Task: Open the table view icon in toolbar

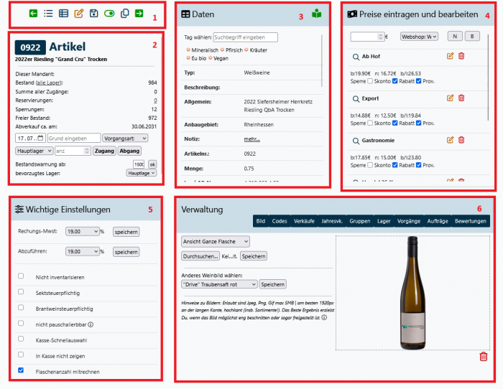Action: [x=63, y=14]
